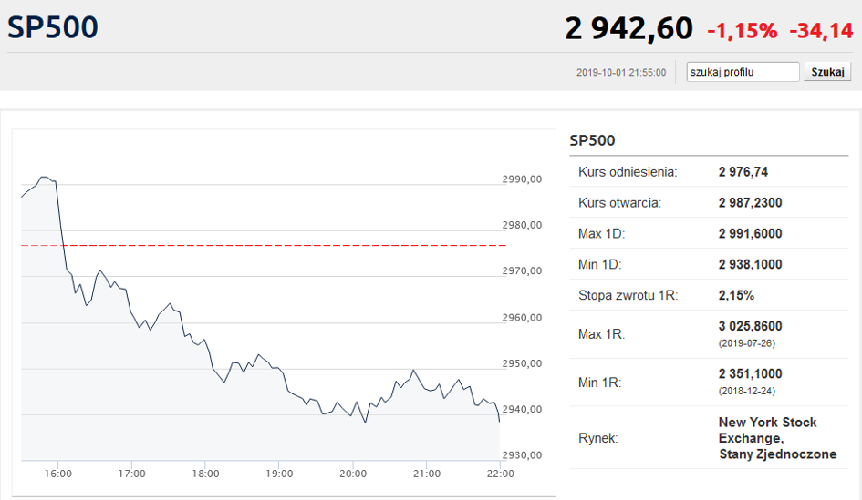The height and width of the screenshot is (500, 862).
Task: Click the 2950,00 chart axis label
Action: 522,363
